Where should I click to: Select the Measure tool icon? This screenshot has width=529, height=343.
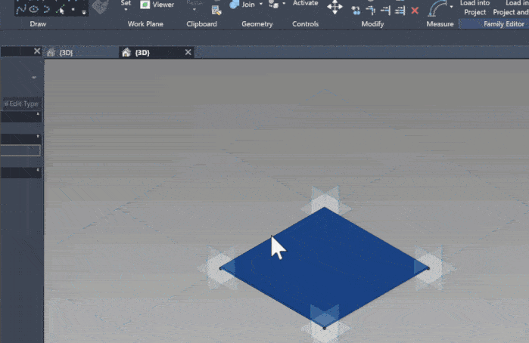436,8
